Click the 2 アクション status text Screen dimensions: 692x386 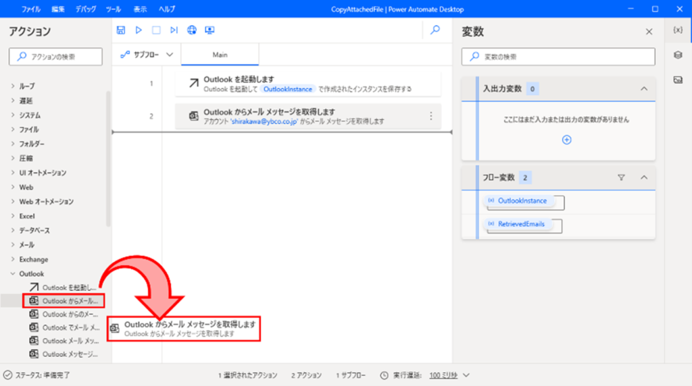(x=306, y=375)
